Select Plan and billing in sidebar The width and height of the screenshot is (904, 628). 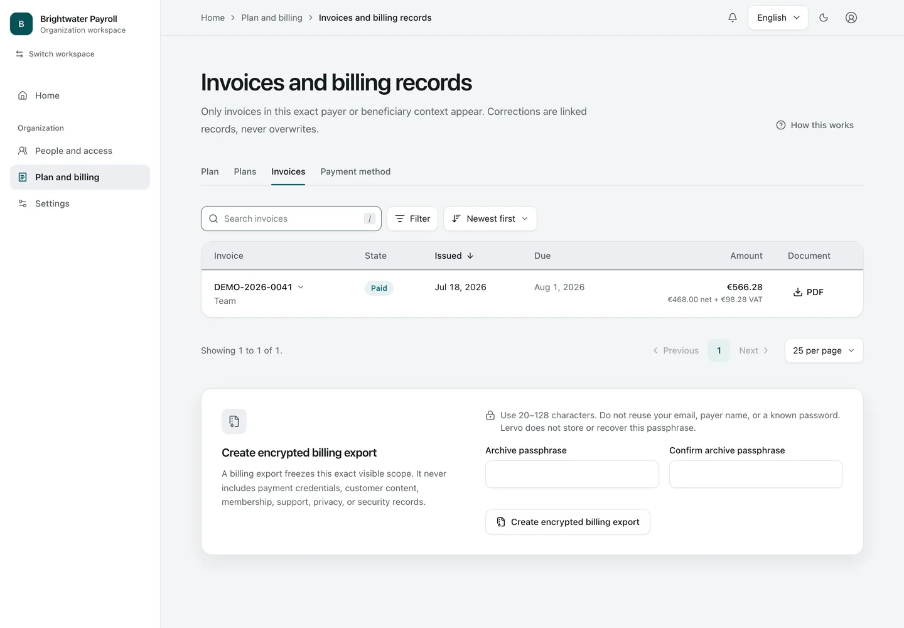pyautogui.click(x=80, y=177)
